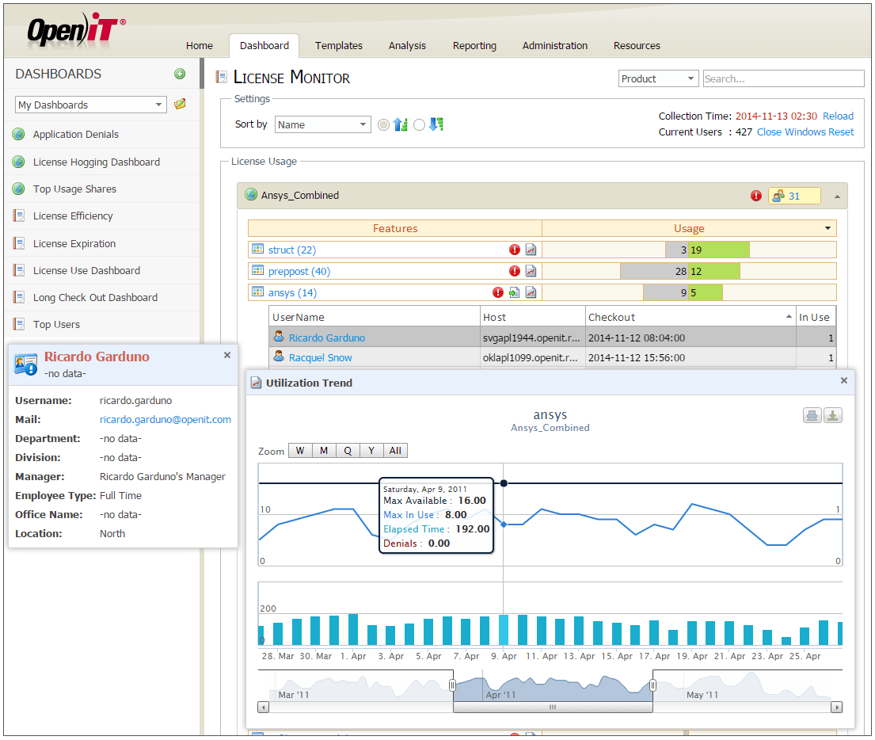Switch to the Dashboard tab
875x740 pixels.
click(264, 45)
